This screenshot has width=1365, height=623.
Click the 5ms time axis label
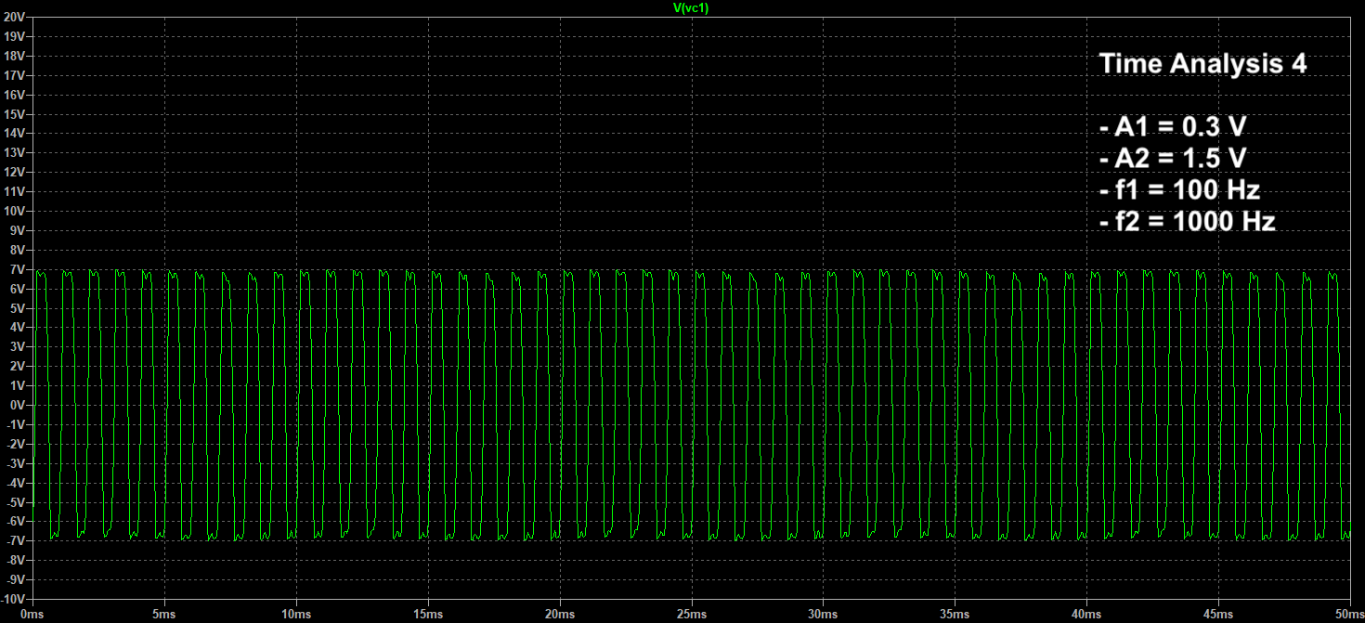(x=162, y=613)
